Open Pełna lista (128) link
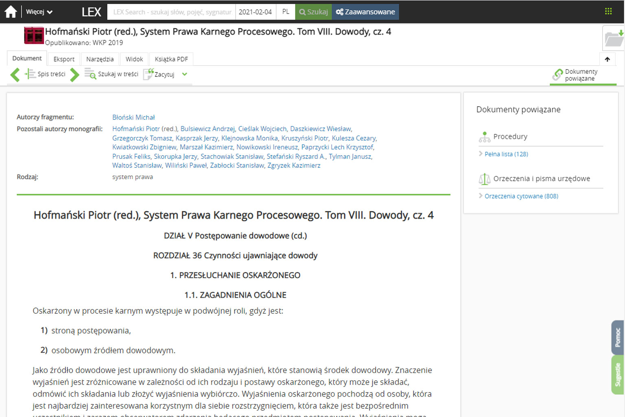The height and width of the screenshot is (417, 625). 506,154
